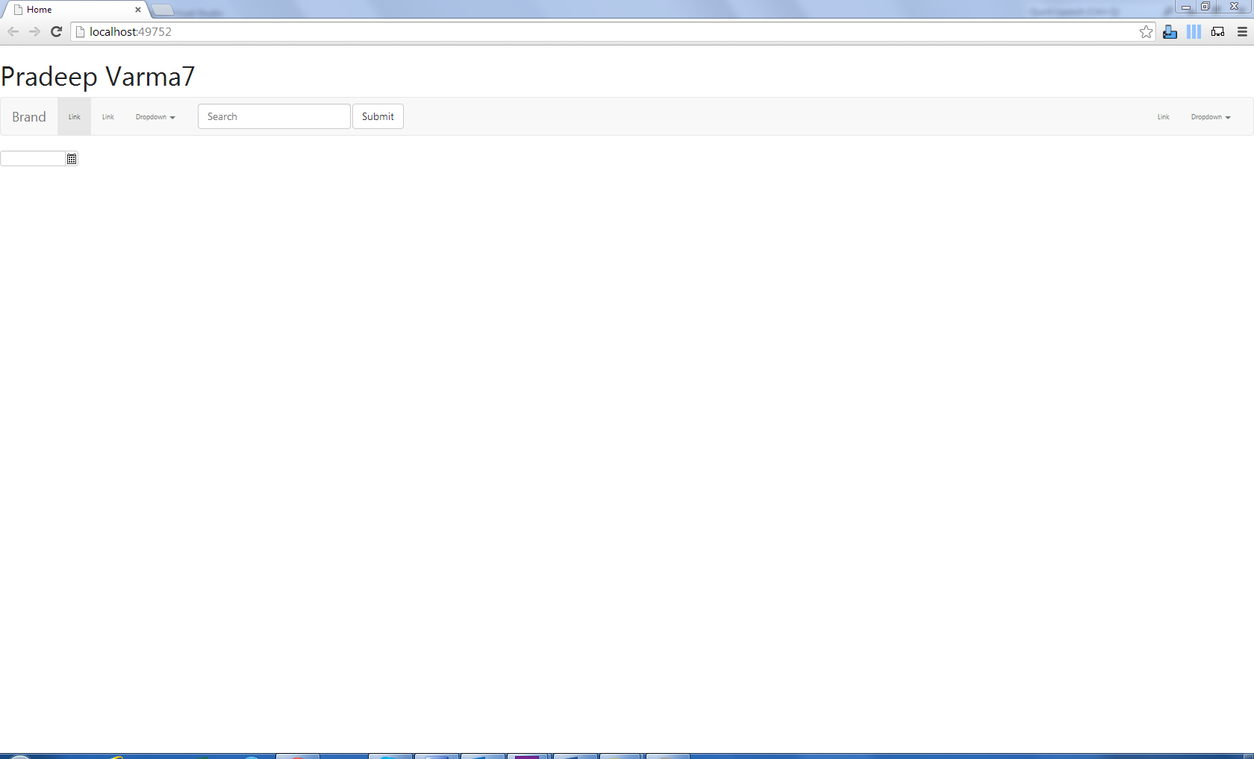Focus the date text input
Viewport: 1254px width, 759px height.
pyautogui.click(x=34, y=159)
